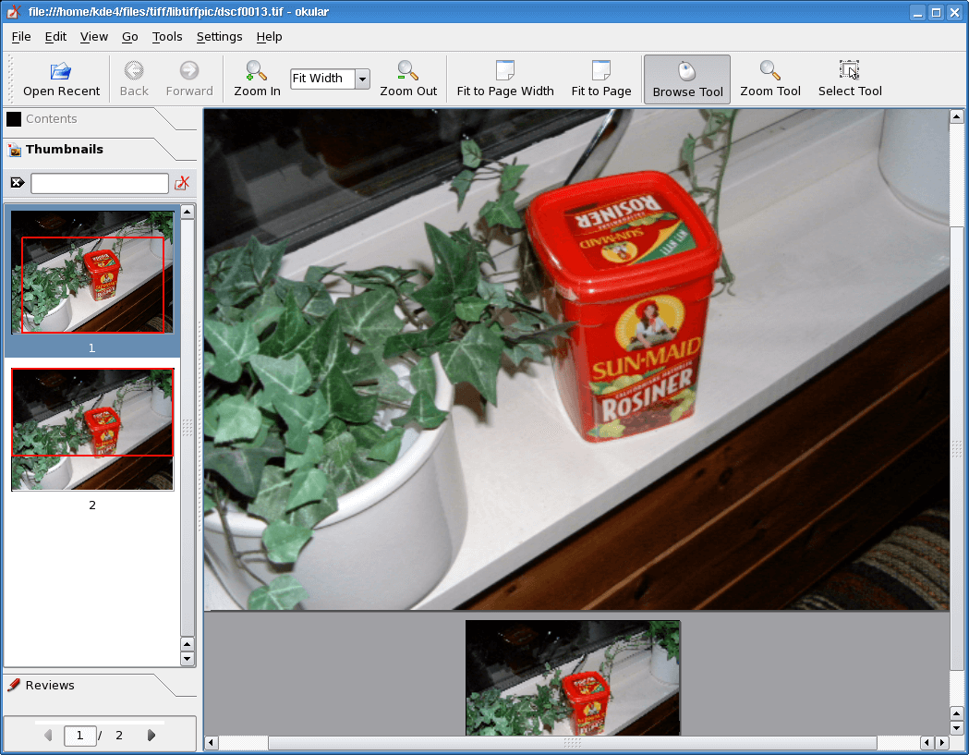The height and width of the screenshot is (755, 969).
Task: Open a recent document
Action: [61, 79]
